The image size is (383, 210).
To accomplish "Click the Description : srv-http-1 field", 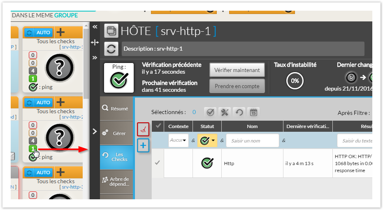I will pyautogui.click(x=243, y=49).
